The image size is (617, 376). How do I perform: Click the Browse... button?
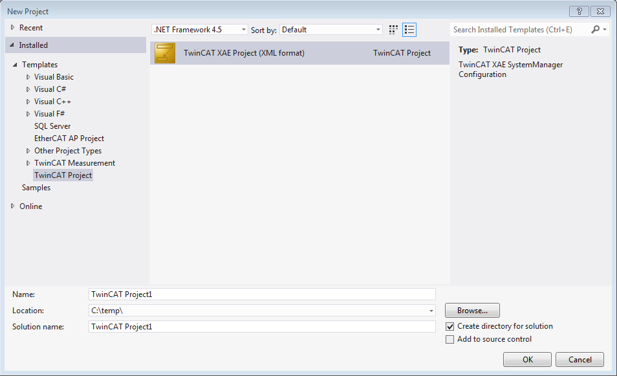pos(472,310)
